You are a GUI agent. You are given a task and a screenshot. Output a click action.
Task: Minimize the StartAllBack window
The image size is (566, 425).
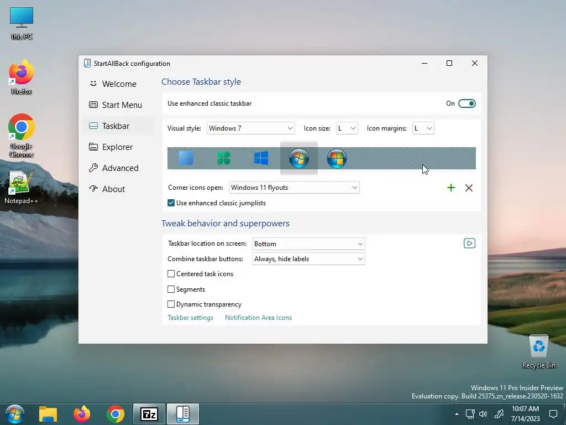[424, 63]
